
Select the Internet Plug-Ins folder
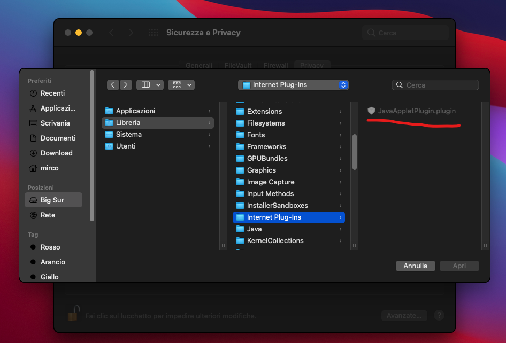tap(289, 217)
